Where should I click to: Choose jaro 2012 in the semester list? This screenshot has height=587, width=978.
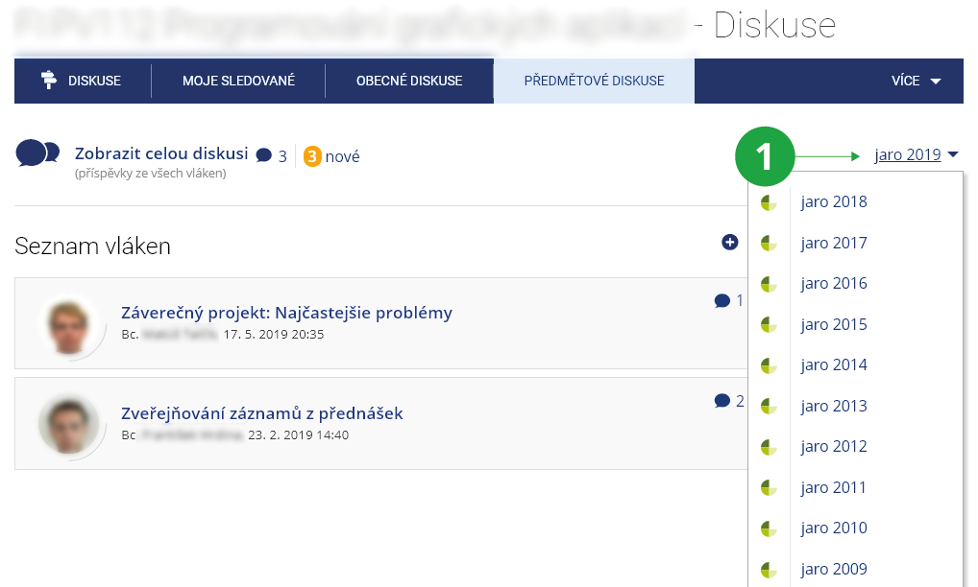[x=833, y=447]
